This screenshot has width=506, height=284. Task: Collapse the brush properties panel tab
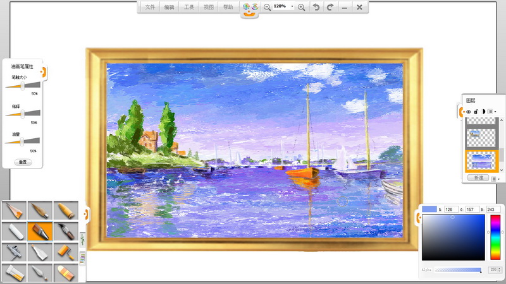44,72
